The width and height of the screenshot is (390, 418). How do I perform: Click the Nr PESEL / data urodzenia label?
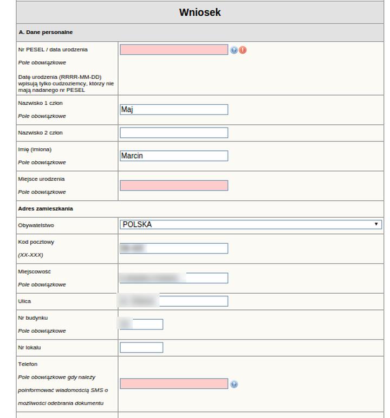pyautogui.click(x=53, y=49)
